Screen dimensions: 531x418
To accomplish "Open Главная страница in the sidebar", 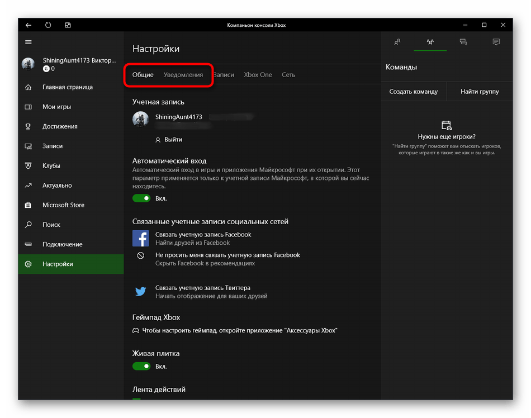I will (71, 87).
